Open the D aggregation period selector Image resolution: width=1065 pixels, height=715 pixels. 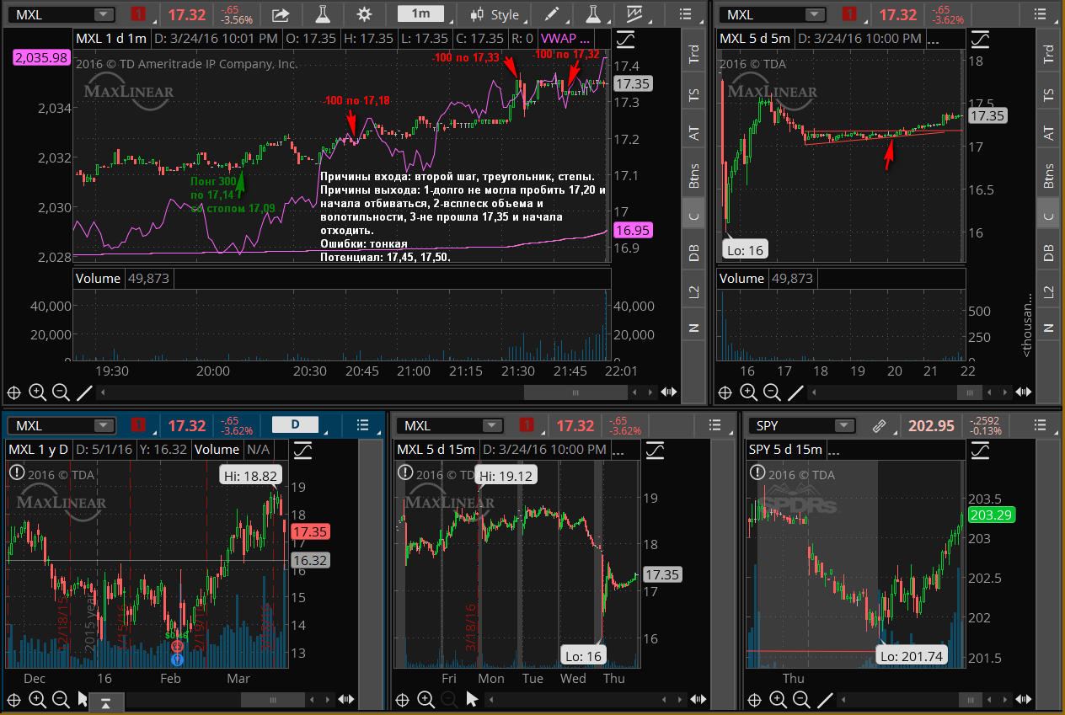pyautogui.click(x=295, y=424)
